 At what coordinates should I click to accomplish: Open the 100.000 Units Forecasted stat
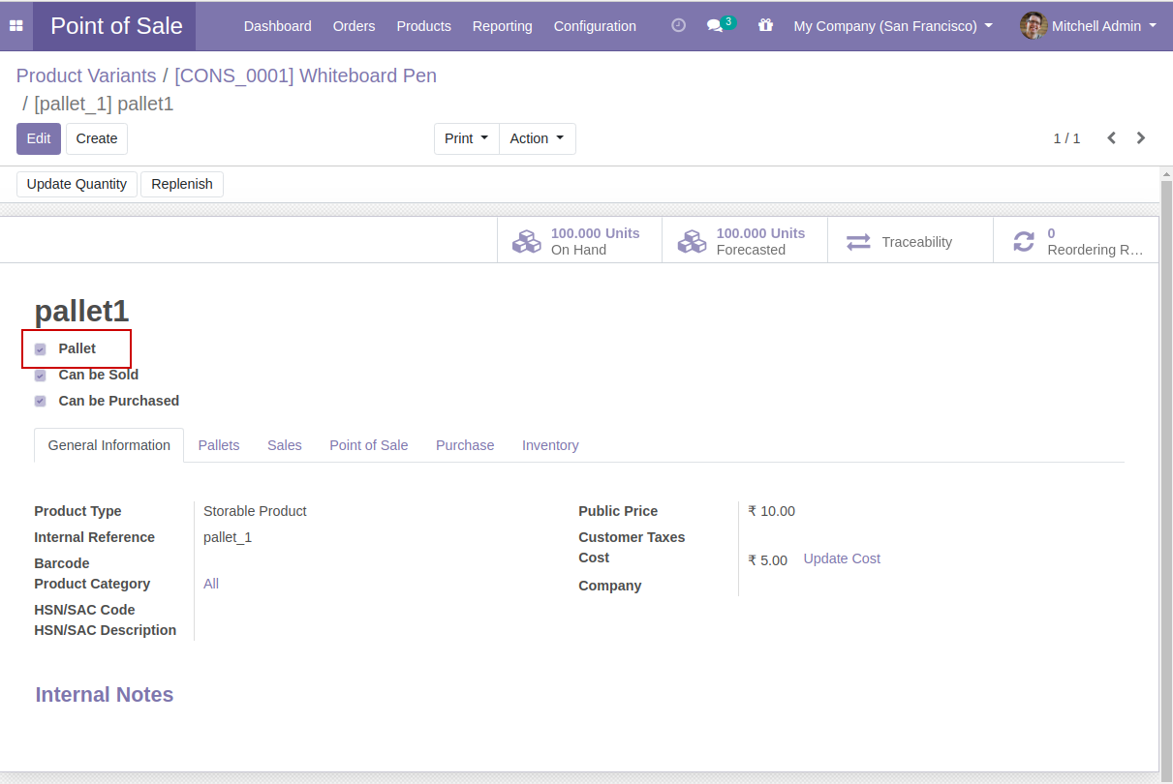(745, 241)
